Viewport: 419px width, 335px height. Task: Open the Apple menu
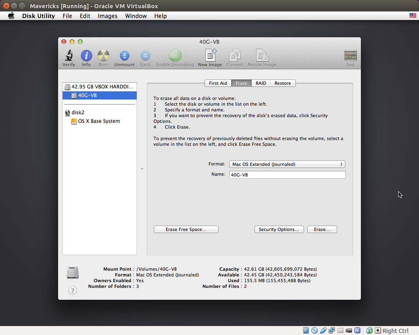pyautogui.click(x=11, y=16)
